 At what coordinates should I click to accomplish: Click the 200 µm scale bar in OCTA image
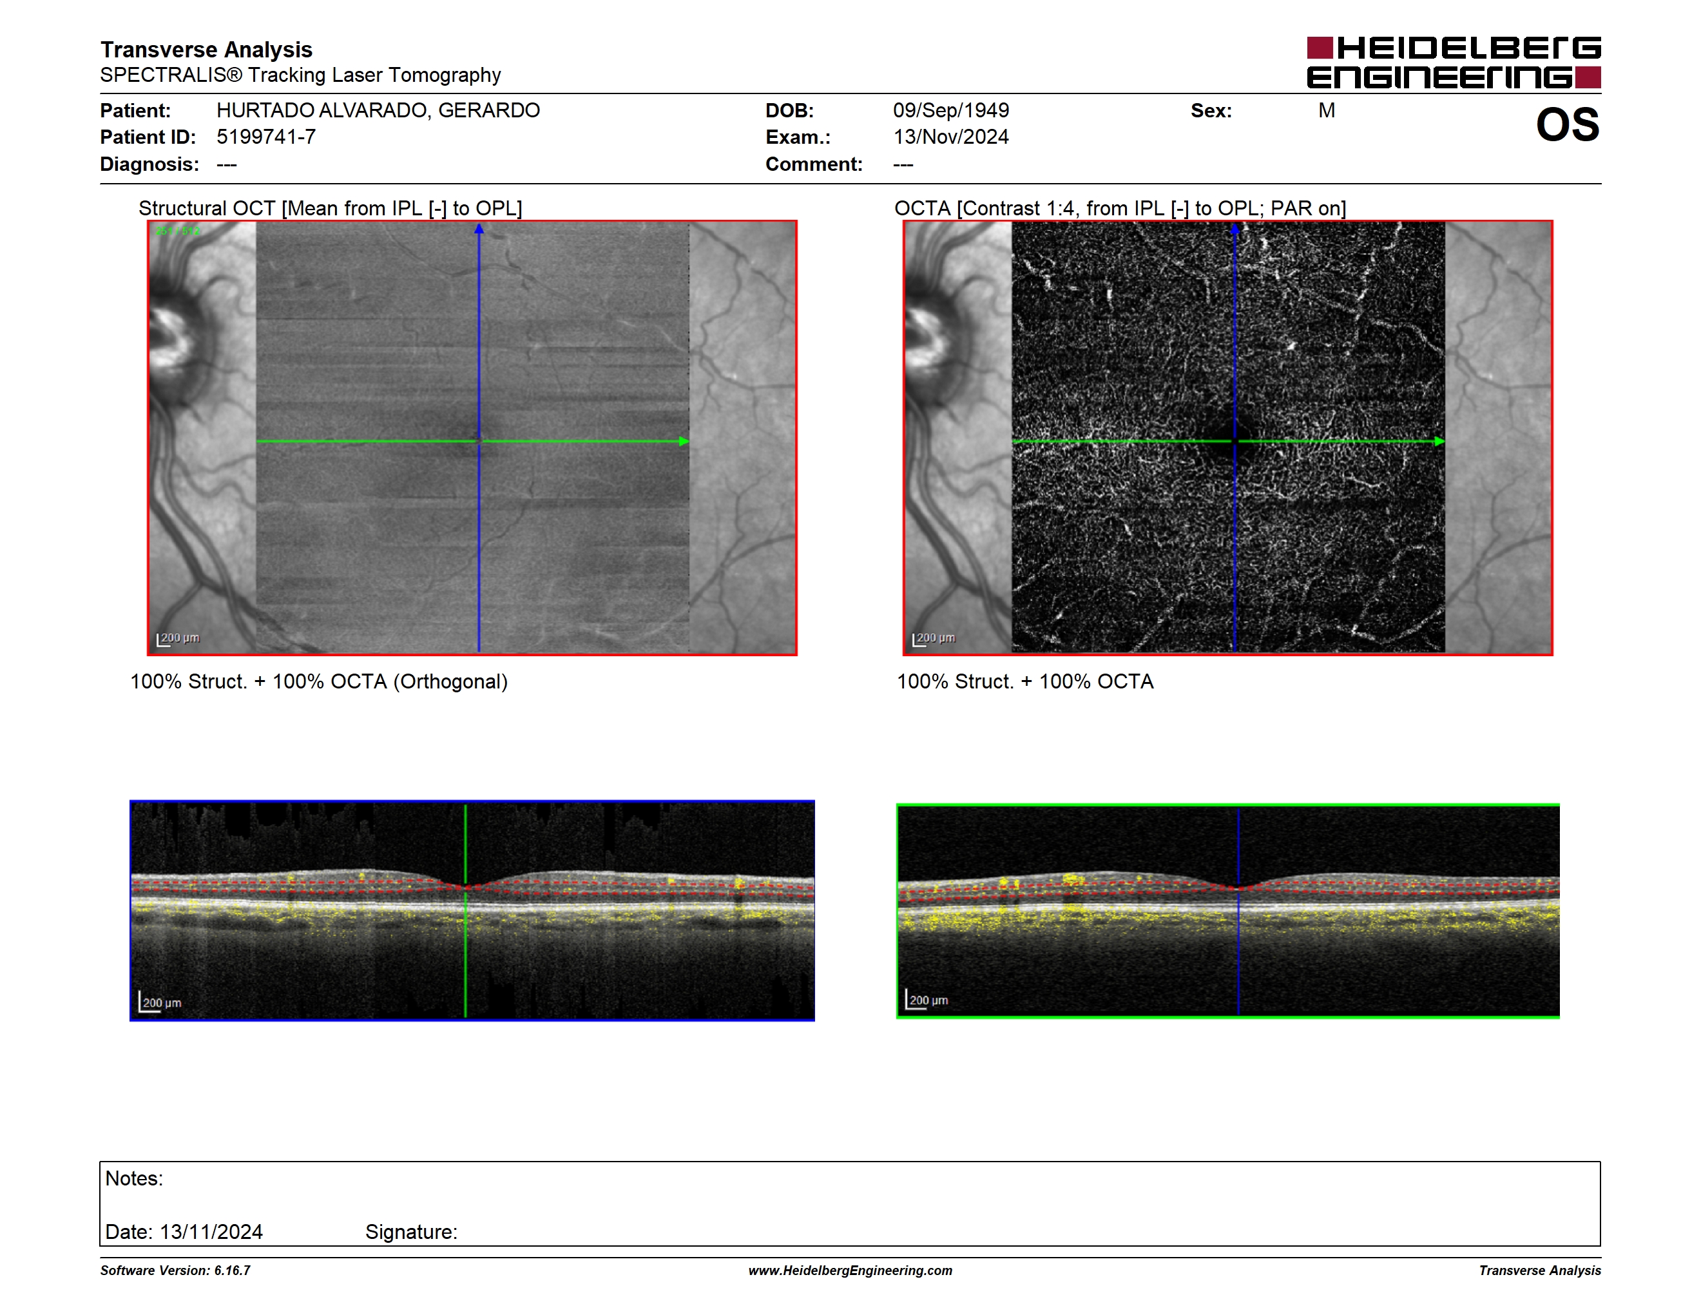click(934, 639)
